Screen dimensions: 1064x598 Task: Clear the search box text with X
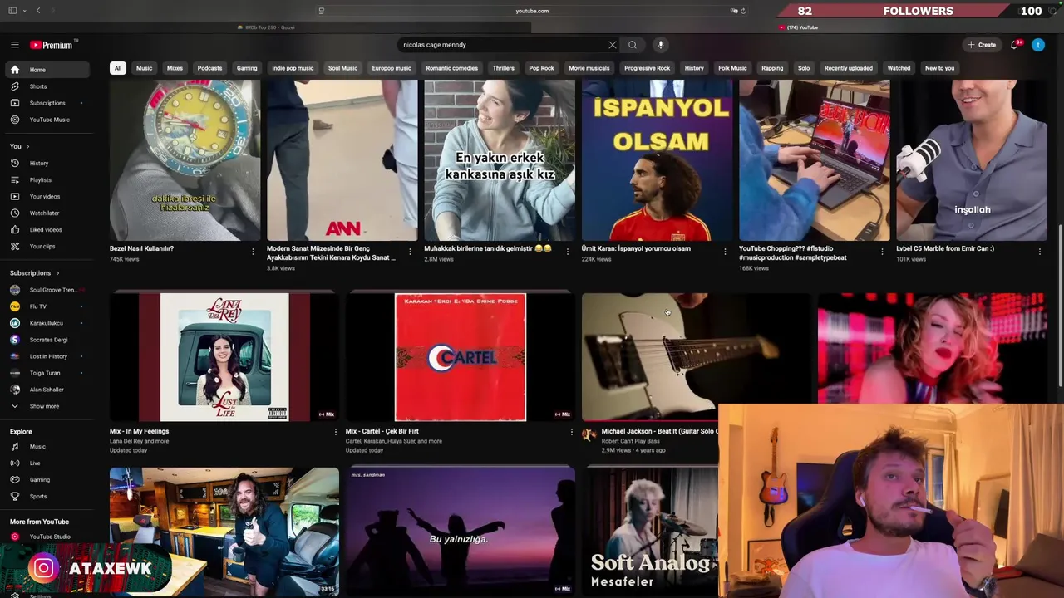tap(613, 45)
